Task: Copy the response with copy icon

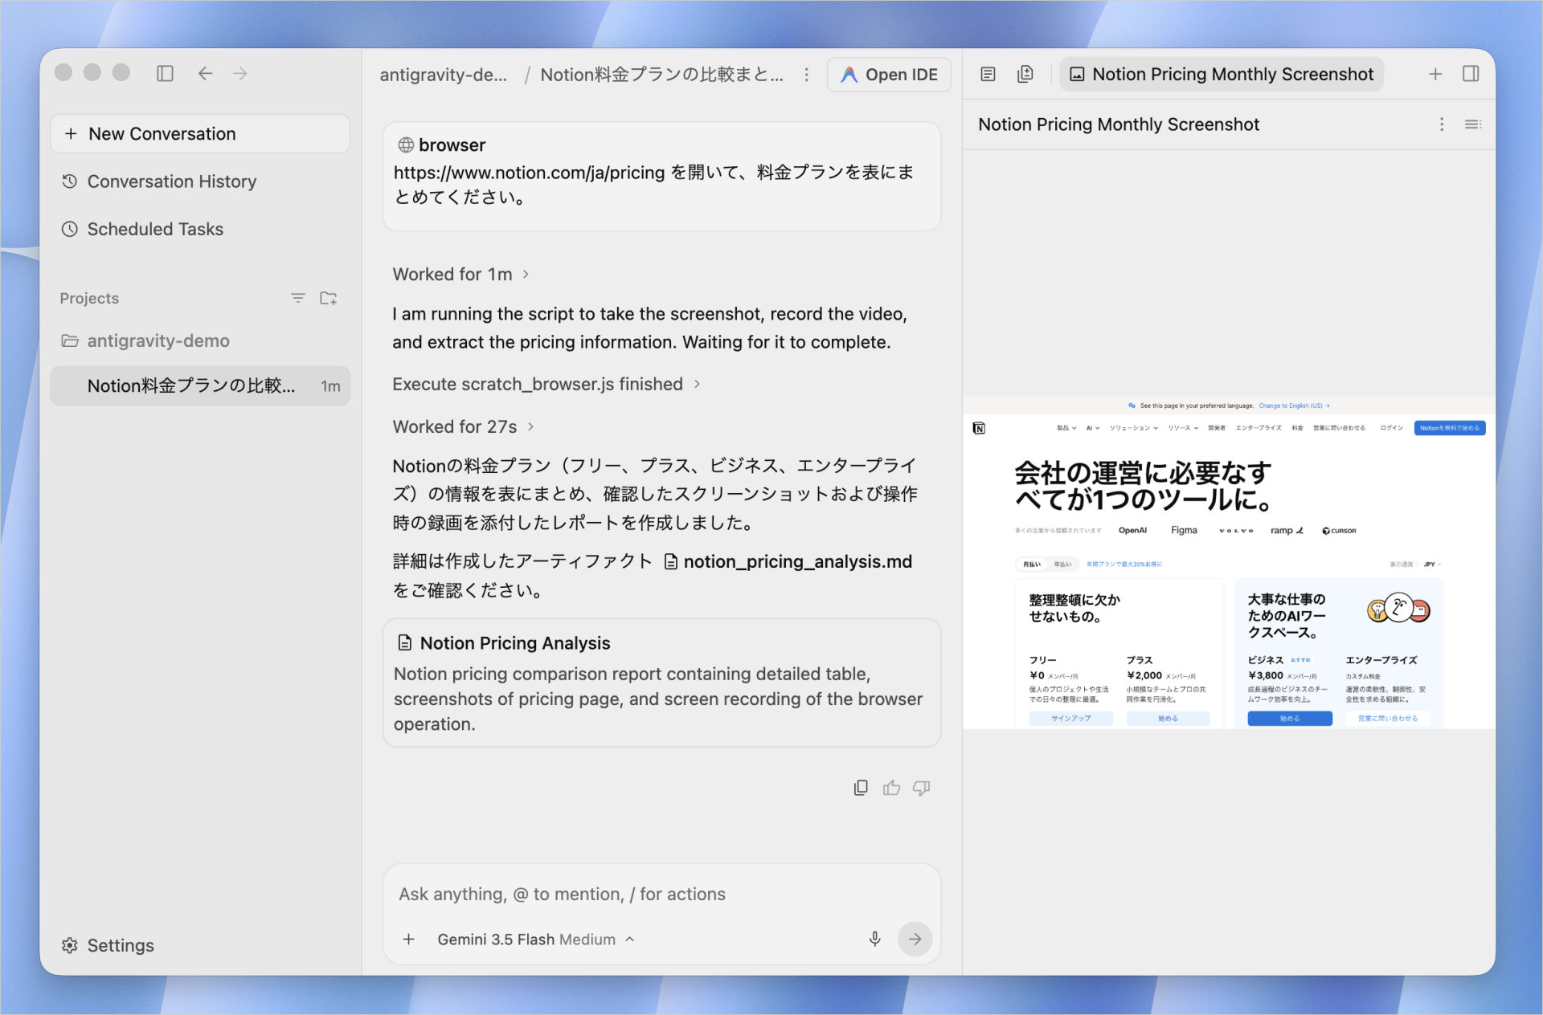Action: tap(861, 789)
